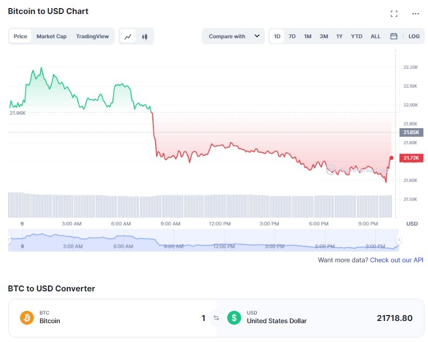
Task: Click the USD value 21718.80
Action: [x=395, y=318]
